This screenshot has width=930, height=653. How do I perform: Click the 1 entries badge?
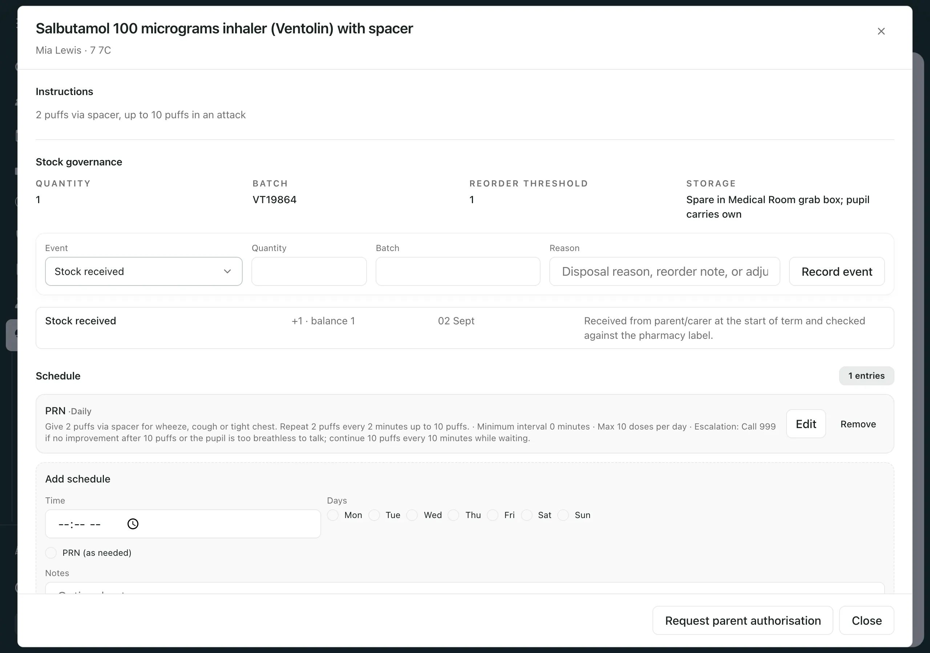866,375
